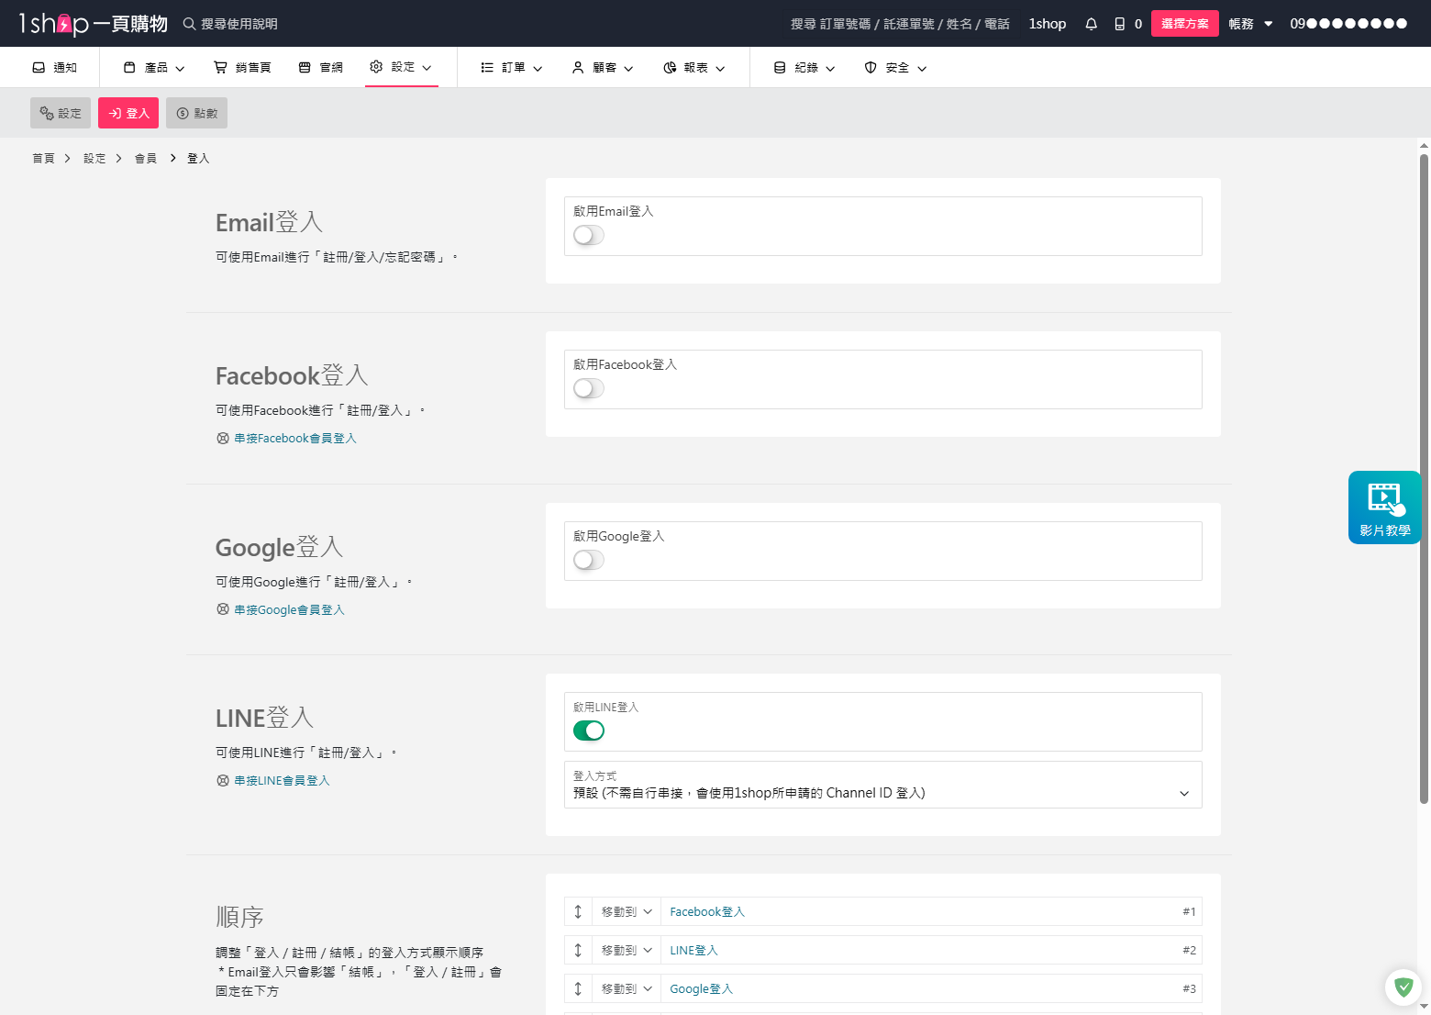The height and width of the screenshot is (1015, 1431).
Task: Click the 安全 security shield icon
Action: tap(870, 66)
